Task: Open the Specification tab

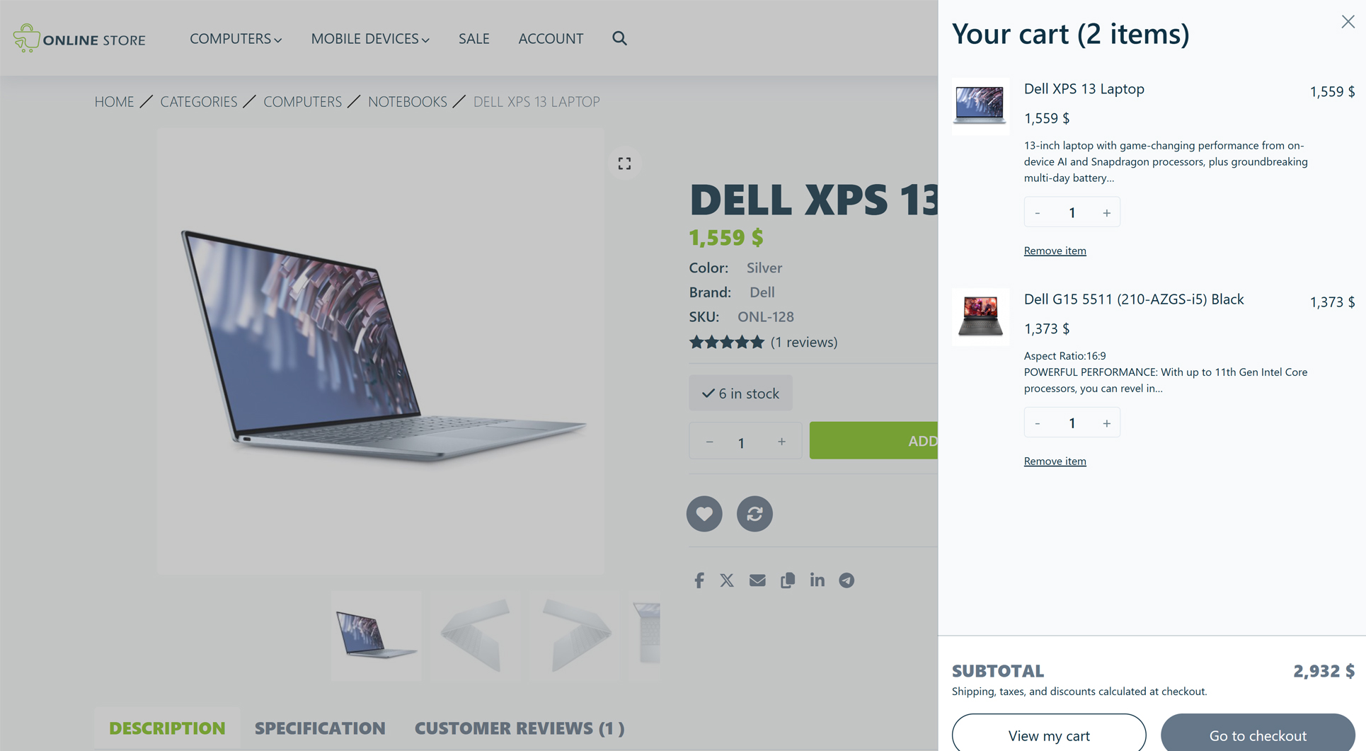Action: [x=320, y=728]
